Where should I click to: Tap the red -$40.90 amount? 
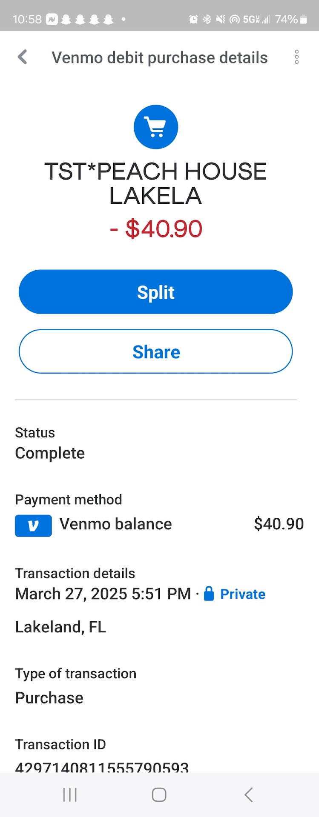(156, 229)
